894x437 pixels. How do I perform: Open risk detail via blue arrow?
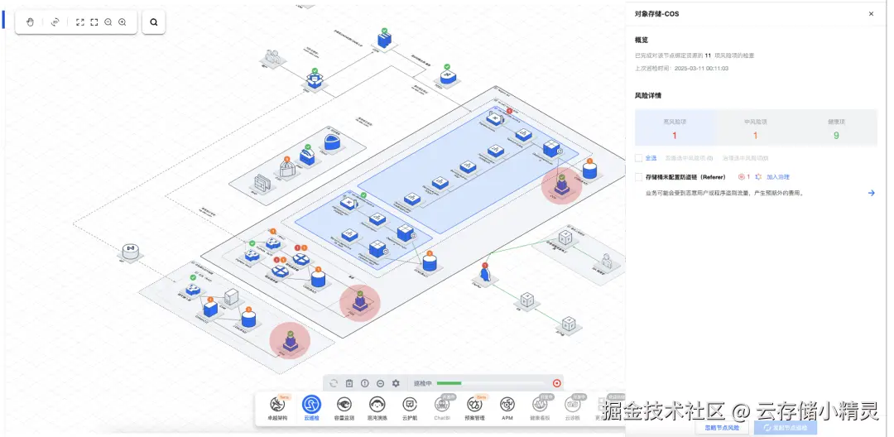click(871, 193)
